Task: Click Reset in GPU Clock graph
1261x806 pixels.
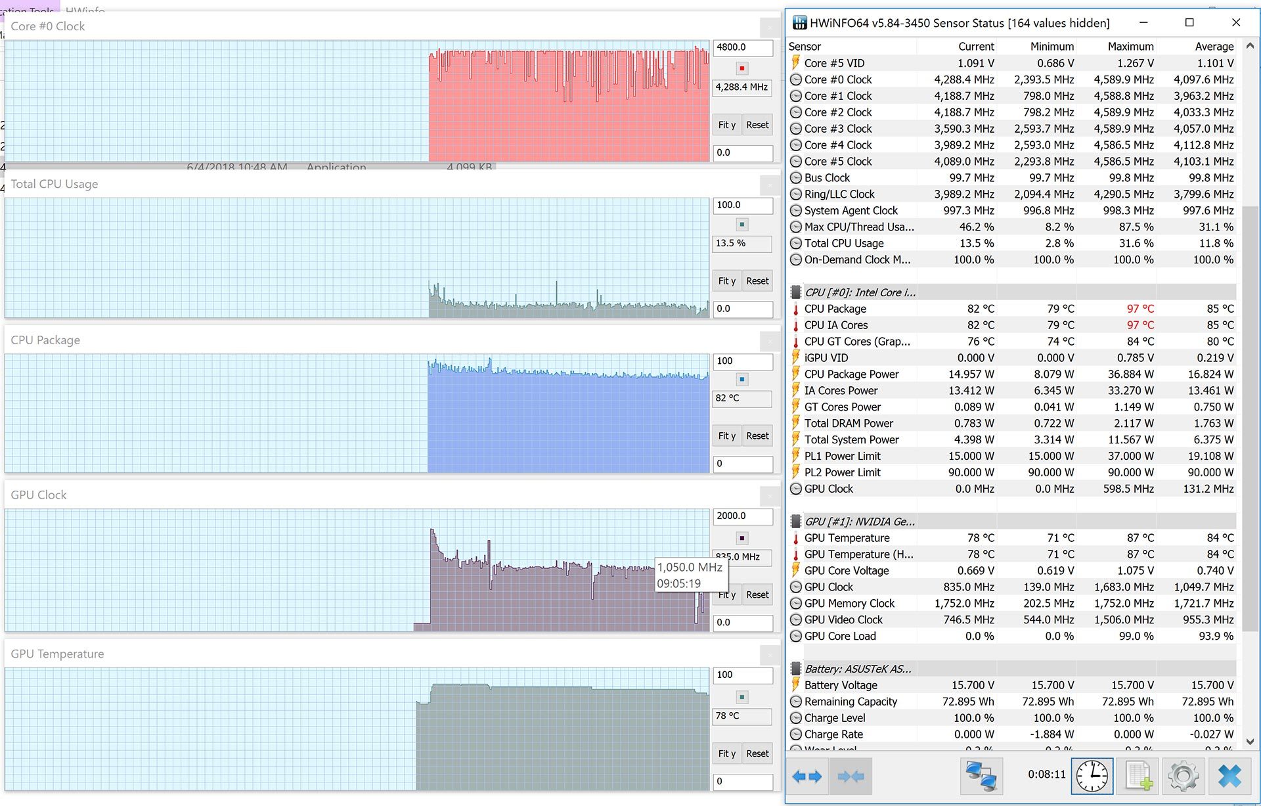Action: tap(757, 595)
